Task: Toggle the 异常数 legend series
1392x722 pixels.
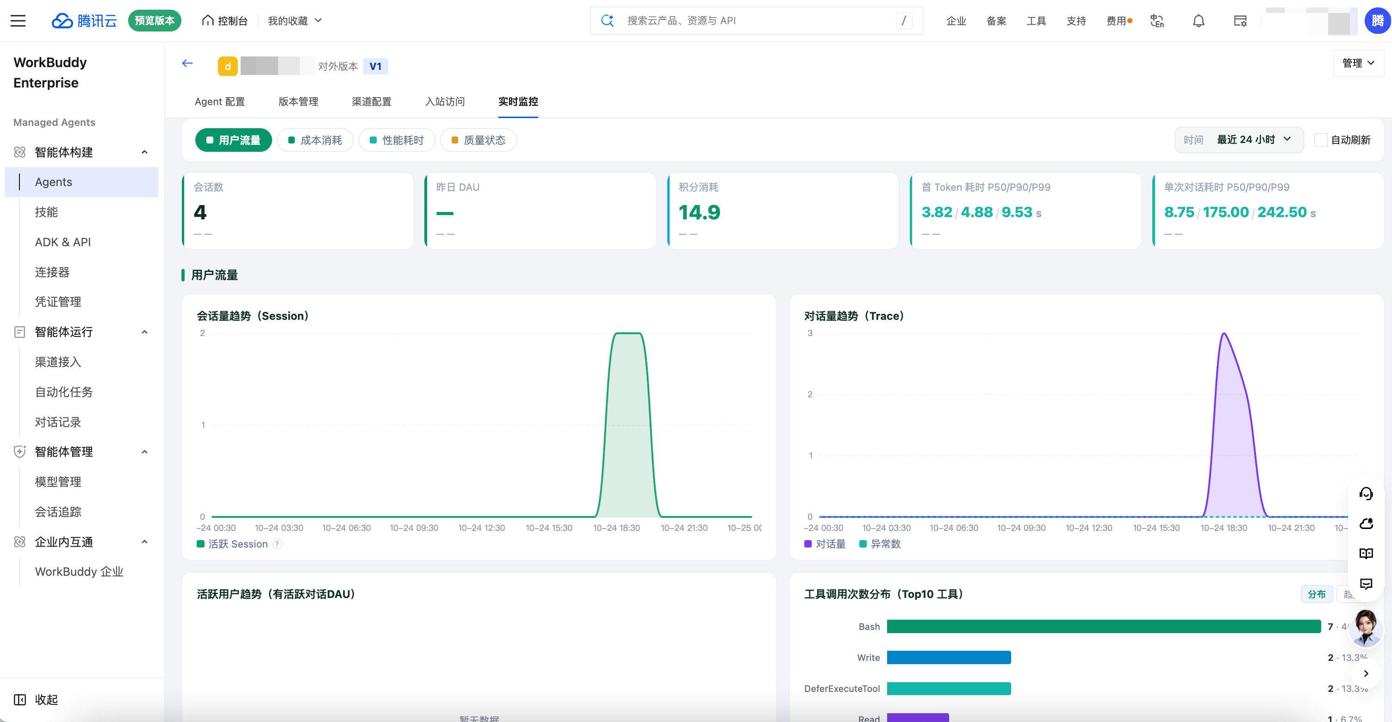Action: (880, 544)
